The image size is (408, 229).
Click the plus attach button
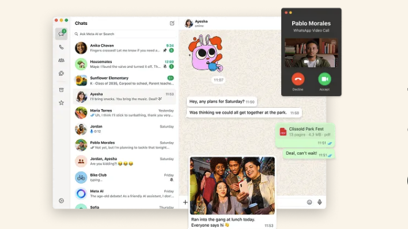(x=185, y=202)
